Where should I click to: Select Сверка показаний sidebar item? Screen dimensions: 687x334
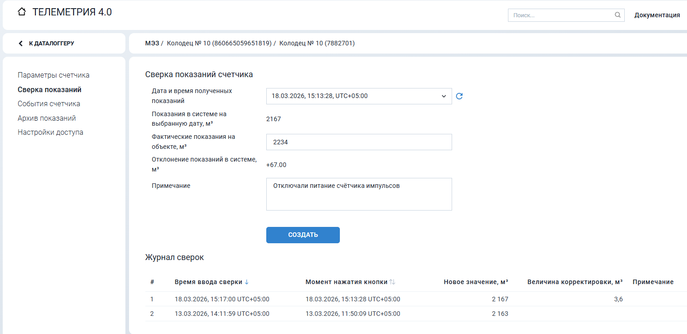coord(50,89)
